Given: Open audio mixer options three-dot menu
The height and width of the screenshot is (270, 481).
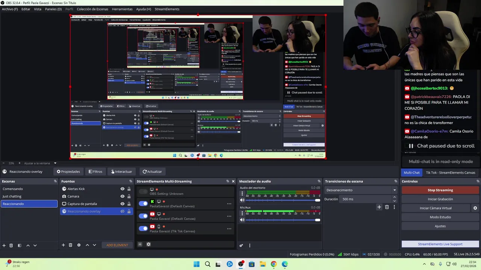Looking at the screenshot, I should [x=250, y=245].
